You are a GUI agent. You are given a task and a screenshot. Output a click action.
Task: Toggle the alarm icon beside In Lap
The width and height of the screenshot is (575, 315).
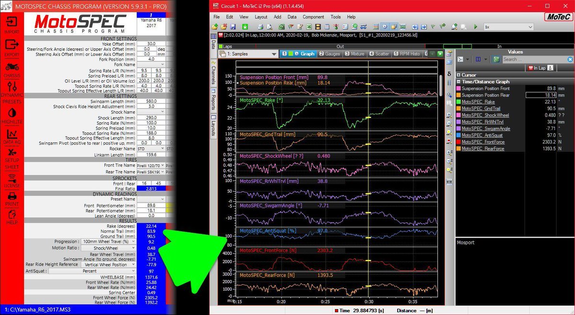click(x=550, y=68)
